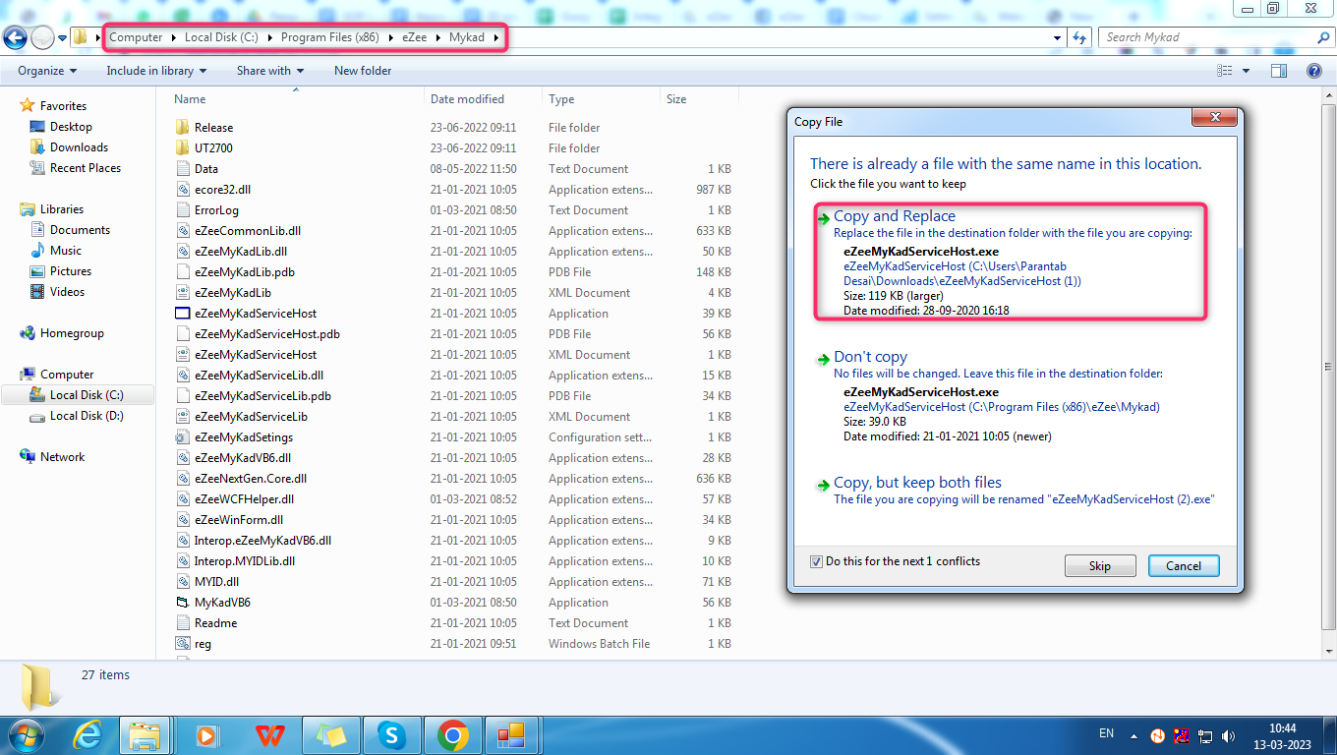Open the Organize menu
This screenshot has width=1337, height=755.
[47, 71]
